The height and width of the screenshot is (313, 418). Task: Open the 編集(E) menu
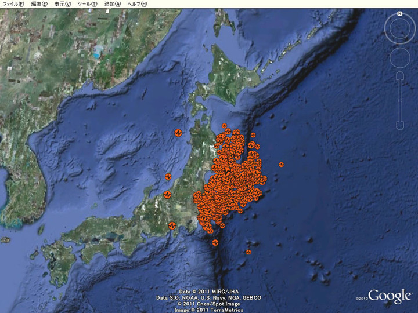pyautogui.click(x=39, y=4)
